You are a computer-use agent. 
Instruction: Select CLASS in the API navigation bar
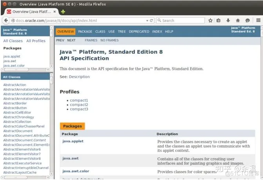click(100, 31)
